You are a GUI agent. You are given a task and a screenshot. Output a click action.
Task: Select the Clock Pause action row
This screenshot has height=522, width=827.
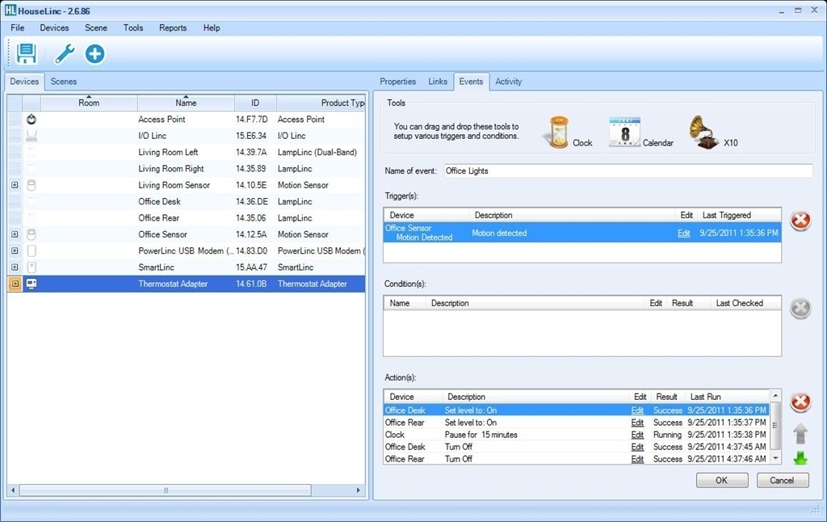tap(577, 435)
